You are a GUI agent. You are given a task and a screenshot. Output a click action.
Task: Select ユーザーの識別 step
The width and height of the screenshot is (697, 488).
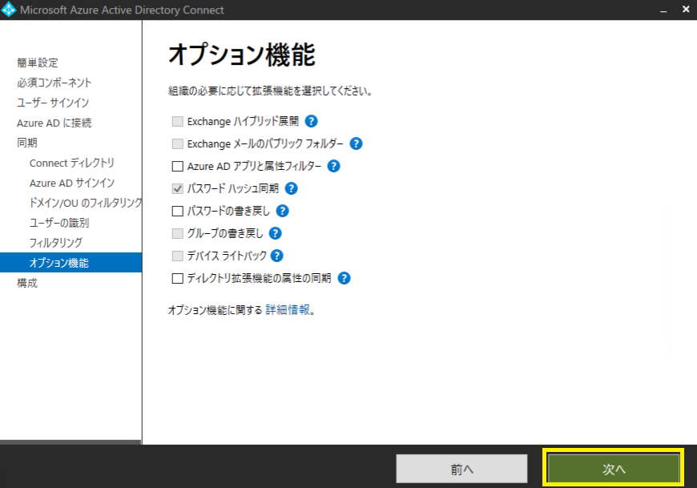59,223
